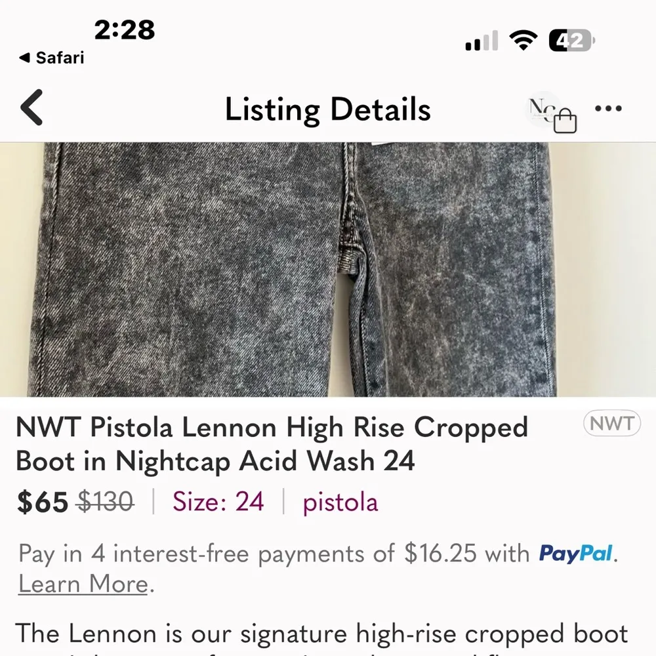Open the Learn More link about PayPal payments
656x656 pixels.
(81, 584)
